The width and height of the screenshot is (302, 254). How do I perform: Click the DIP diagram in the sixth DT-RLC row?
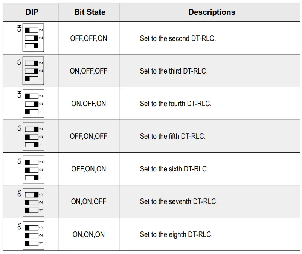[33, 169]
